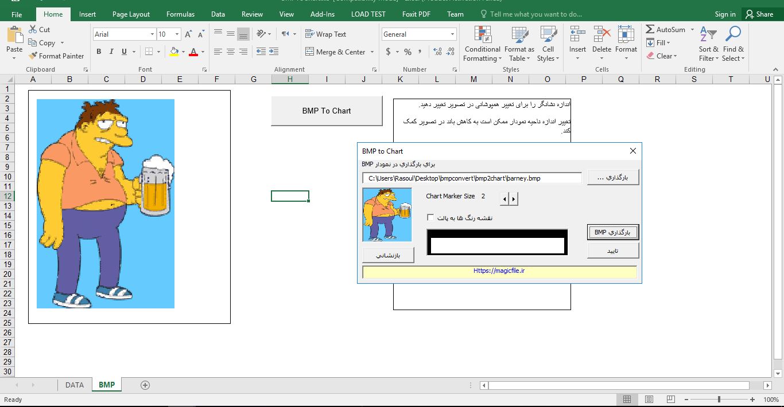Viewport: 784px width, 407px height.
Task: Click the AutoSum sigma icon
Action: [x=650, y=29]
